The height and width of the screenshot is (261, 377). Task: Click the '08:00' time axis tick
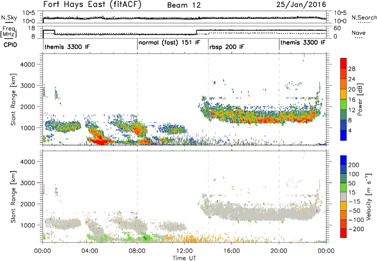[x=137, y=251]
